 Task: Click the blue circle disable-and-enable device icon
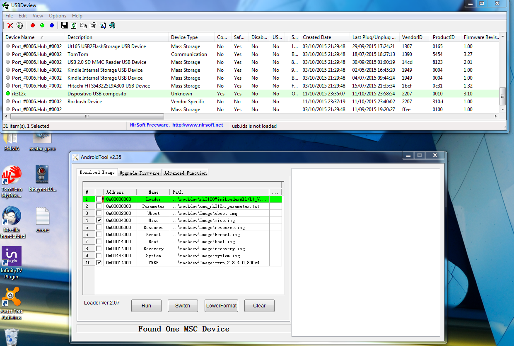pyautogui.click(x=52, y=26)
